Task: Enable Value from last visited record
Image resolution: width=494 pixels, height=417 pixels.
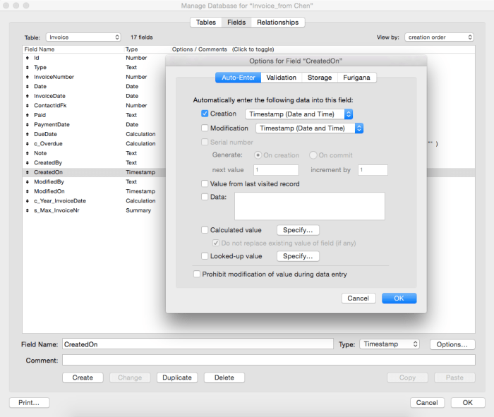Action: pyautogui.click(x=205, y=184)
